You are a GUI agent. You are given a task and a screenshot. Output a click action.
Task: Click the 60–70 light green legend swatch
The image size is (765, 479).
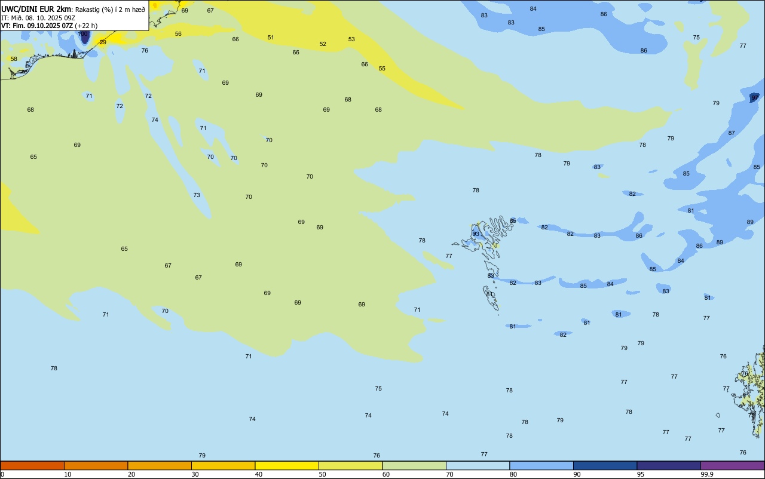coord(414,465)
